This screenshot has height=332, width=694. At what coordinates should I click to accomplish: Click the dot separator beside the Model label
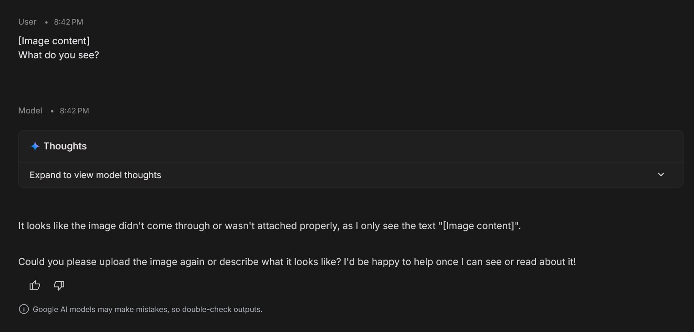pos(52,111)
